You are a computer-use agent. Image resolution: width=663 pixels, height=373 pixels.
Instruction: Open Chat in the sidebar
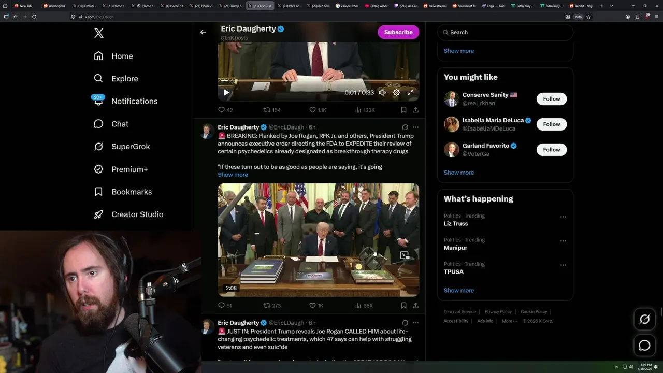click(111, 124)
